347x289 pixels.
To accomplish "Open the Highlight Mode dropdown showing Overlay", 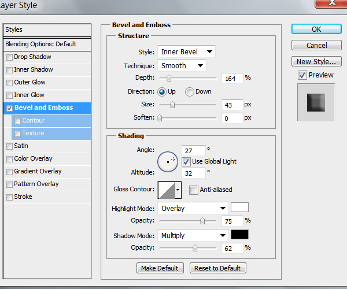I will click(193, 208).
